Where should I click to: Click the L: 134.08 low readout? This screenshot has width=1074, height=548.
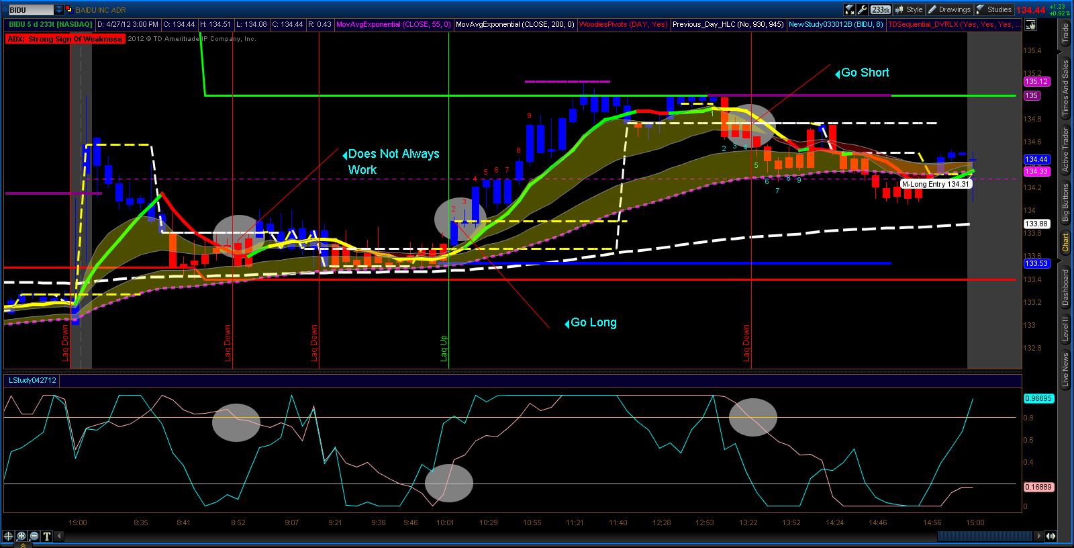[251, 25]
